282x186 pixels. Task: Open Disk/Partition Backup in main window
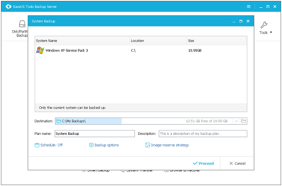pos(20,29)
